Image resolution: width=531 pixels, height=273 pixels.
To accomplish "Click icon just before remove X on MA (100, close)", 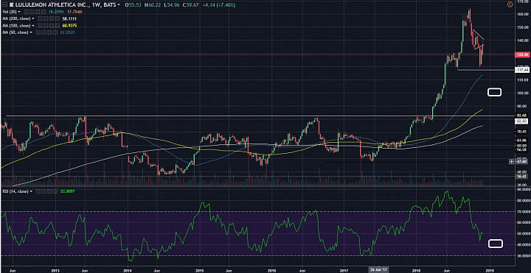I will (52, 26).
